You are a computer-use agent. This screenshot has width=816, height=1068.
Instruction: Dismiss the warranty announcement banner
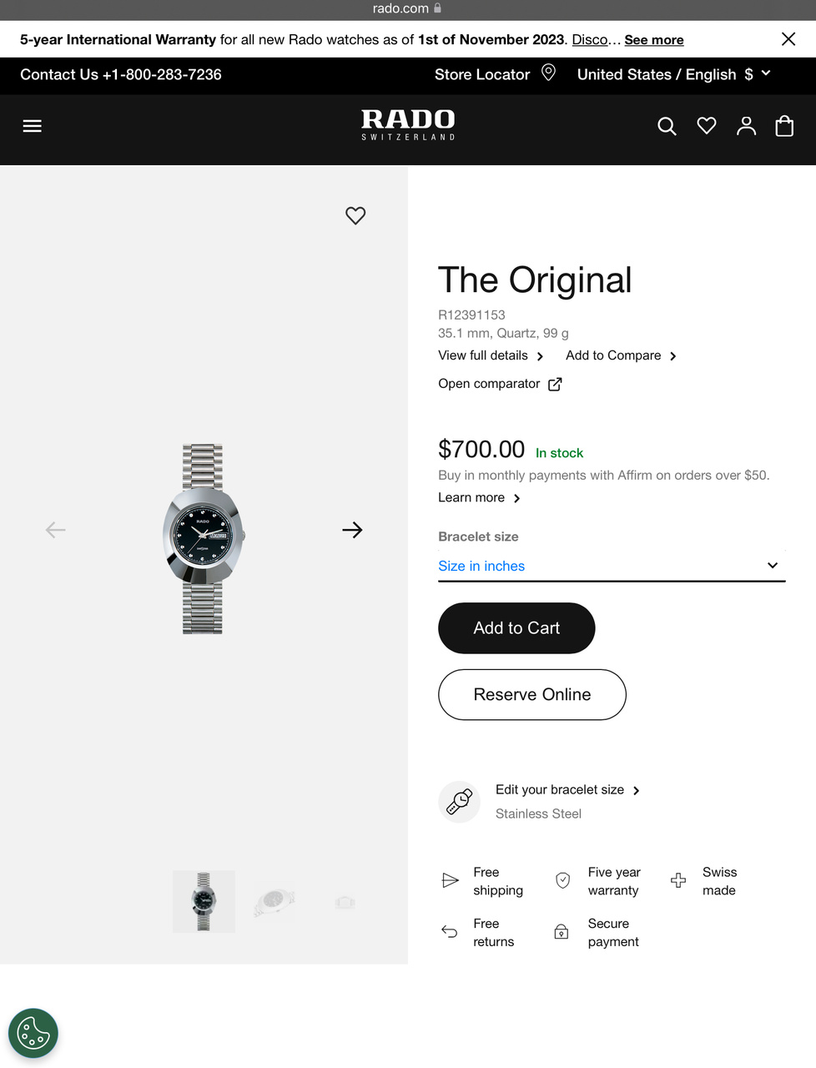(788, 39)
